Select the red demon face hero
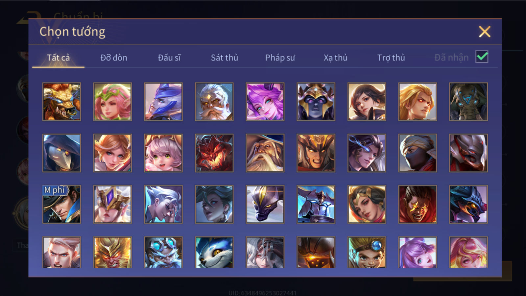The width and height of the screenshot is (526, 296). [214, 153]
